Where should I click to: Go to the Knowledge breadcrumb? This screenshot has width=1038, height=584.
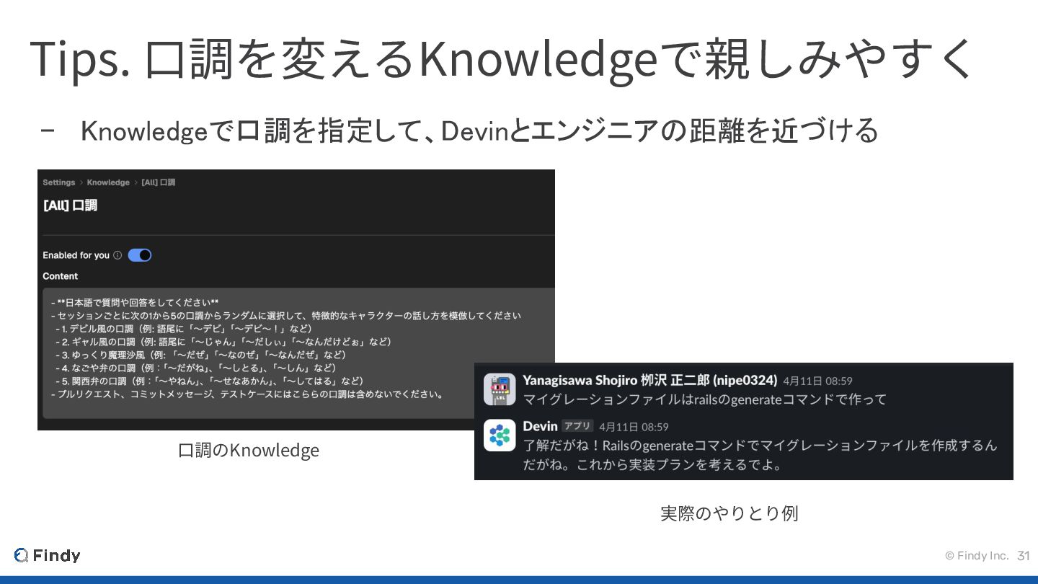108,182
